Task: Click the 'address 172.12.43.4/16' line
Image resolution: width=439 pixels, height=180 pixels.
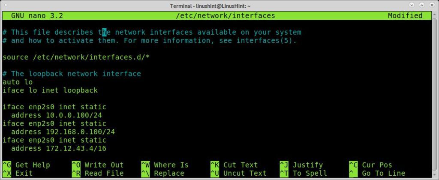Action: pos(58,148)
